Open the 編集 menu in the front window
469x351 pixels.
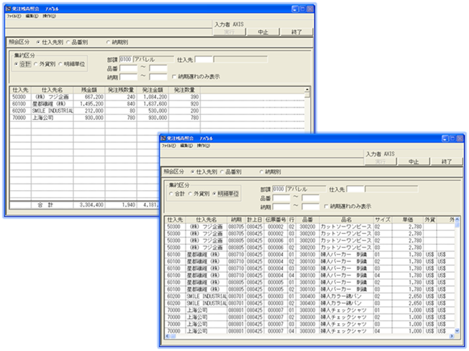(187, 146)
